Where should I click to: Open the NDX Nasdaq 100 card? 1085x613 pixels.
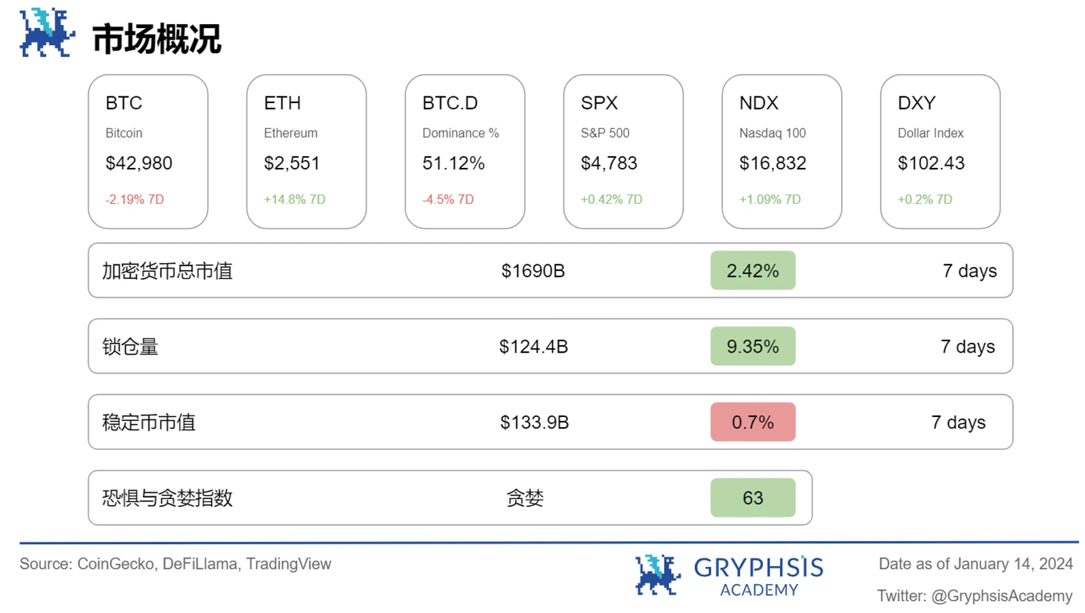pos(782,151)
